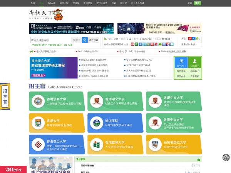Open 中外合办院校 in top navigation

pyautogui.click(x=137, y=3)
